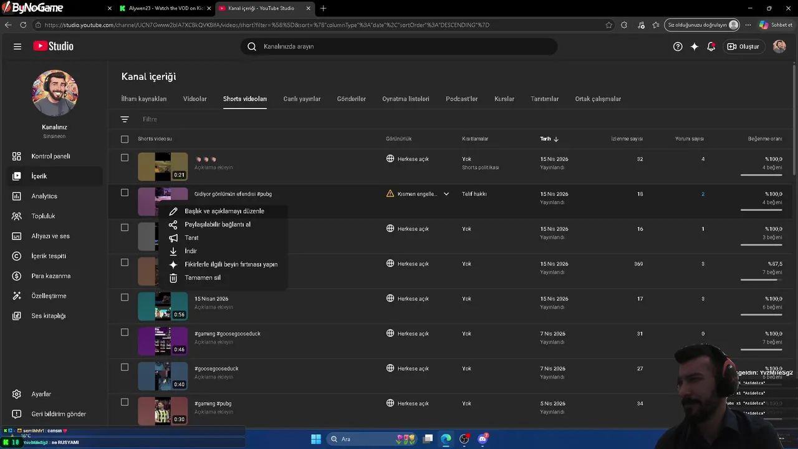798x449 pixels.
Task: Bookmark the page with the star icon
Action: pos(608,25)
